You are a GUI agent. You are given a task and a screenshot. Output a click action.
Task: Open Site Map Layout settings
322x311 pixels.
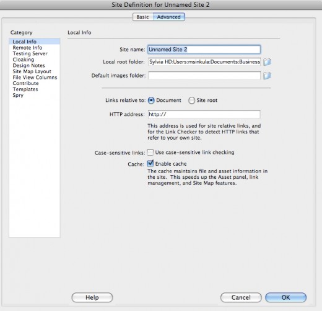[x=32, y=71]
